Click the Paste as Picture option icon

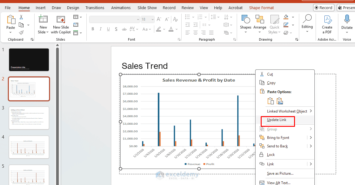[x=280, y=101]
